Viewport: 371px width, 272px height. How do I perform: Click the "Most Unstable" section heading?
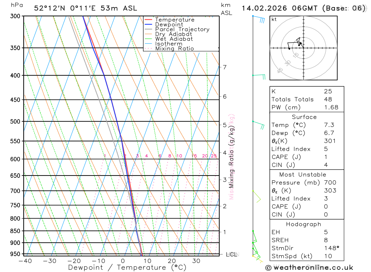pos(303,175)
